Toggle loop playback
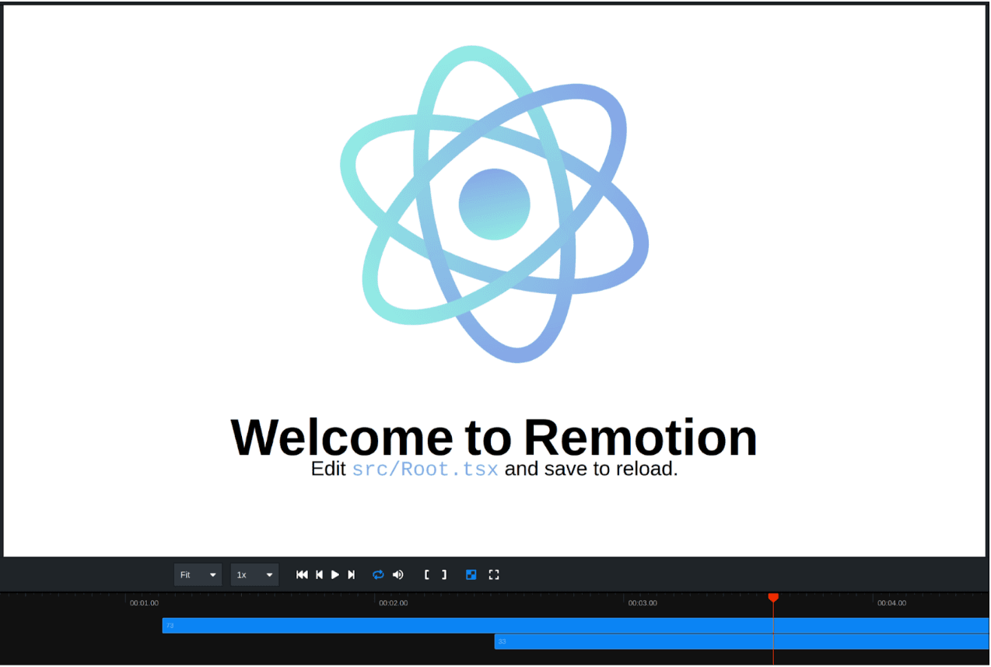This screenshot has height=667, width=991. (x=378, y=575)
